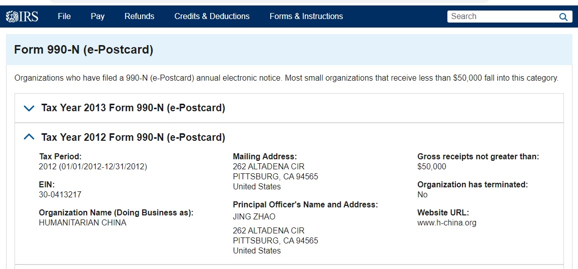Click the IRS logo
Viewport: 578px width, 269px height.
[22, 17]
